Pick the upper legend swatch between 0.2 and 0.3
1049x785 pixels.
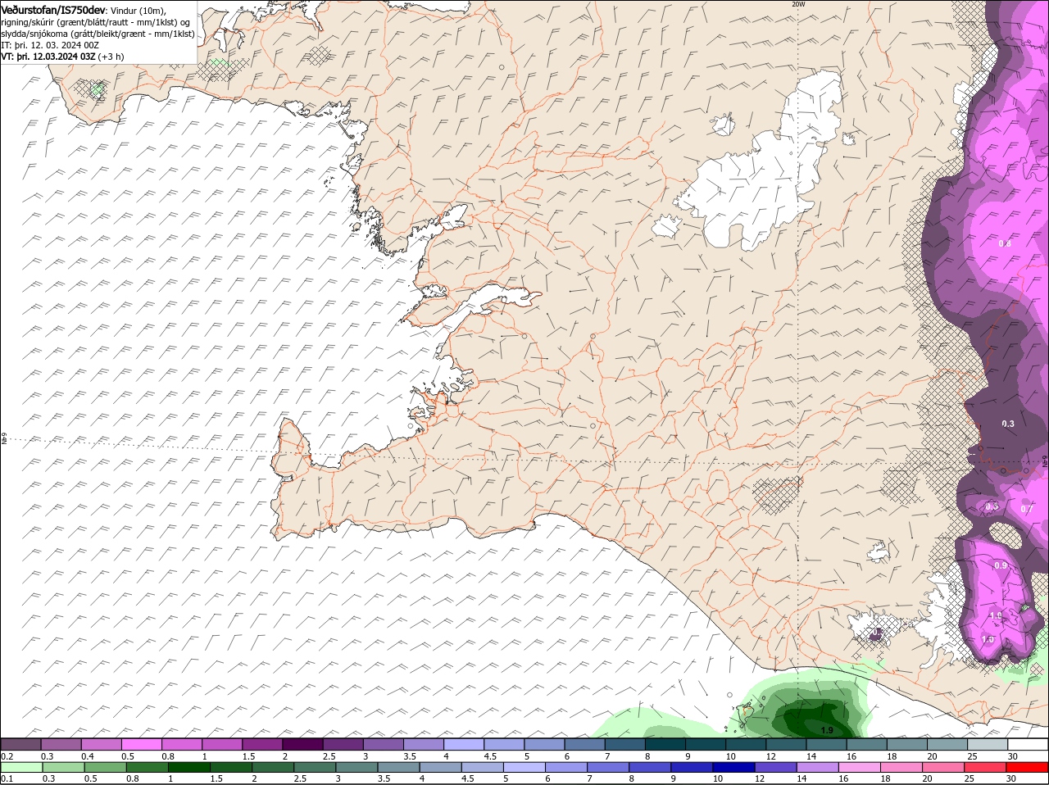(x=20, y=744)
